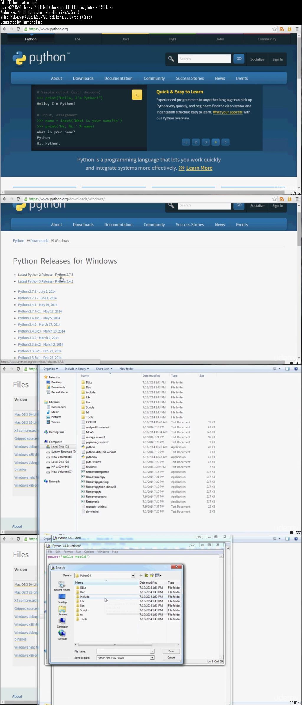Click the Python logo on the home page

(x=41, y=58)
